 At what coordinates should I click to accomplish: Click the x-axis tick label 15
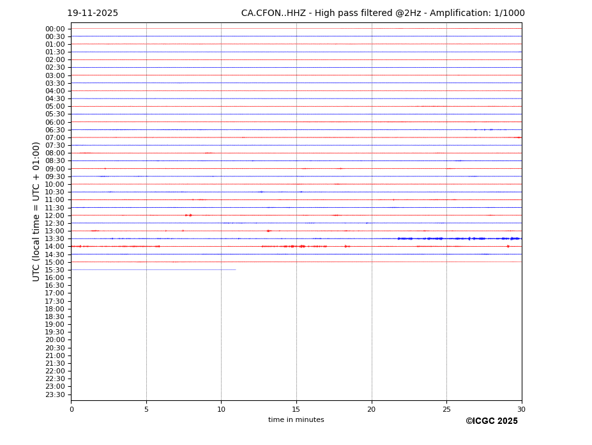pos(296,409)
